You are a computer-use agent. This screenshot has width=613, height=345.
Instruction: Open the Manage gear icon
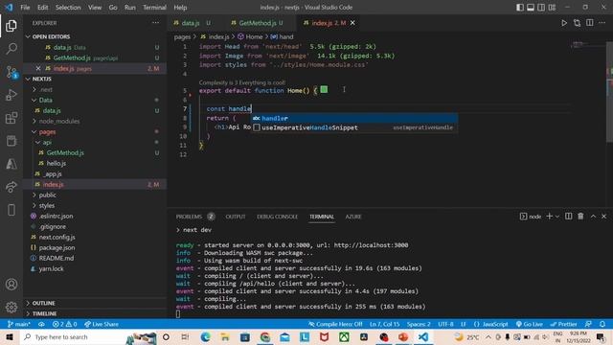pos(11,307)
